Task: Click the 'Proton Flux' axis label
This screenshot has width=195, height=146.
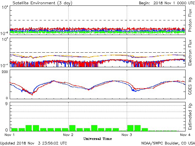Action: click(190, 20)
